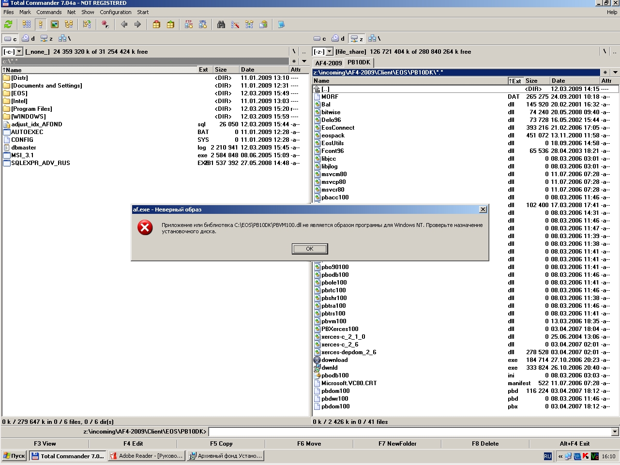The height and width of the screenshot is (465, 620).
Task: Enable thumbnail view toolbar icon
Action: [x=55, y=24]
